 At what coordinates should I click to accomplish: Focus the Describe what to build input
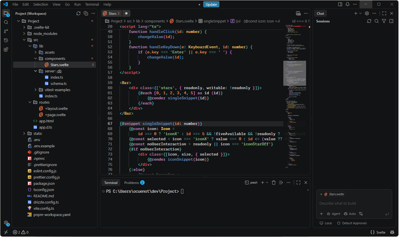[354, 203]
